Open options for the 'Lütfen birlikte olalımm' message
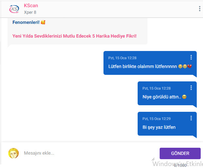 (x=191, y=57)
